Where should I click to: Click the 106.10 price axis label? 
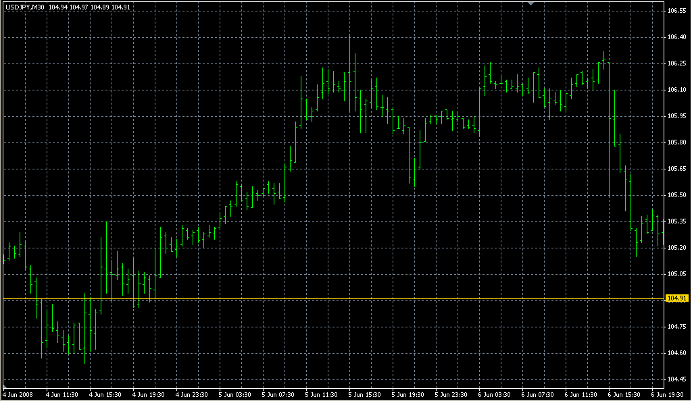tap(676, 90)
